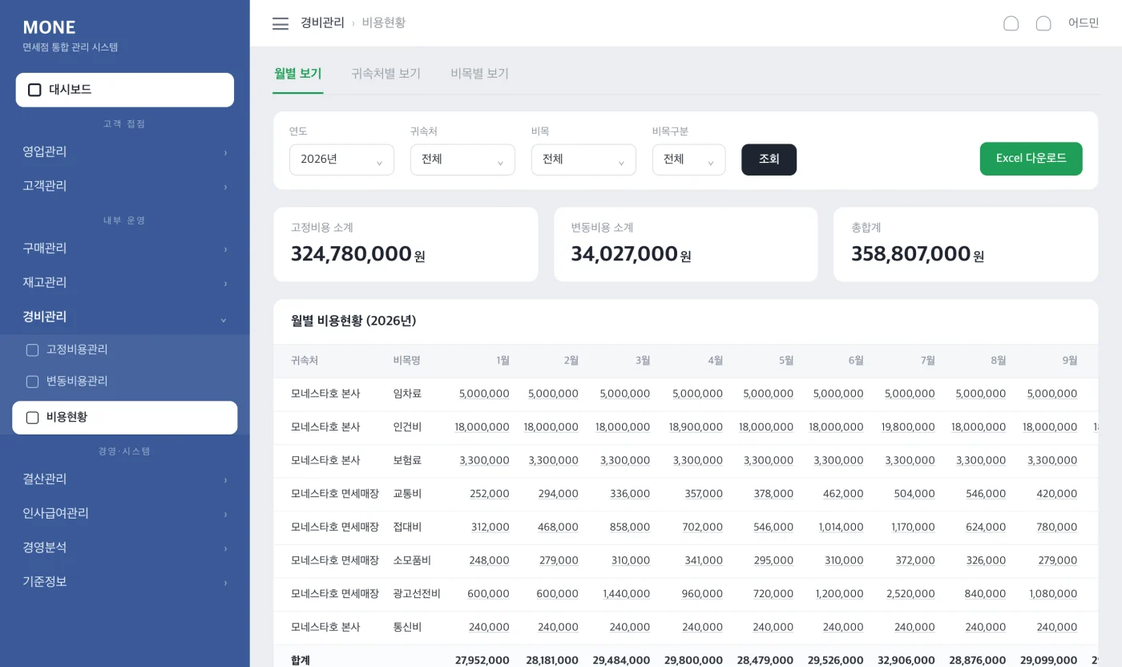The width and height of the screenshot is (1122, 667).
Task: Open 고정비용관리 submenu item
Action: (125, 350)
